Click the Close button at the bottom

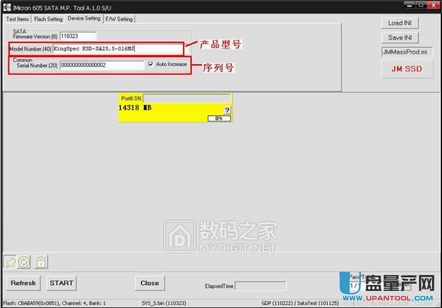150,283
